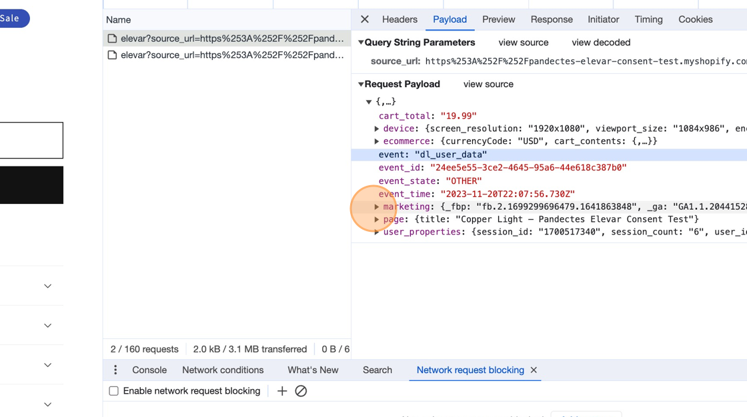This screenshot has width=747, height=417.
Task: Expand the marketing object
Action: (376, 207)
